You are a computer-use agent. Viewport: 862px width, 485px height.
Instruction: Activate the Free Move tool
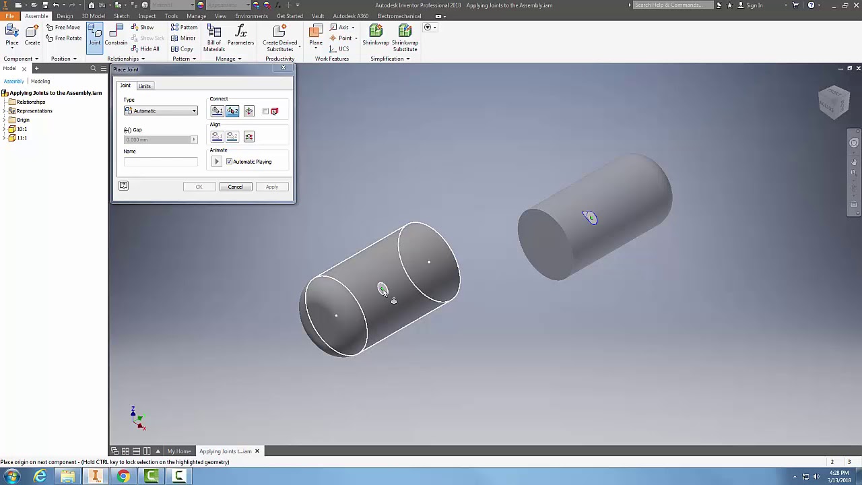click(x=63, y=28)
